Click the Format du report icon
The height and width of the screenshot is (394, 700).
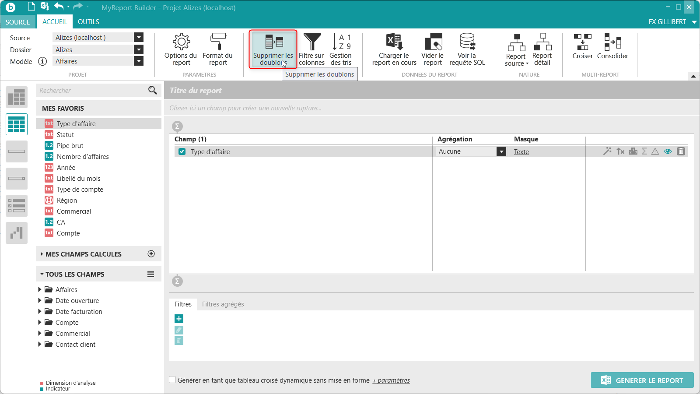pos(217,49)
